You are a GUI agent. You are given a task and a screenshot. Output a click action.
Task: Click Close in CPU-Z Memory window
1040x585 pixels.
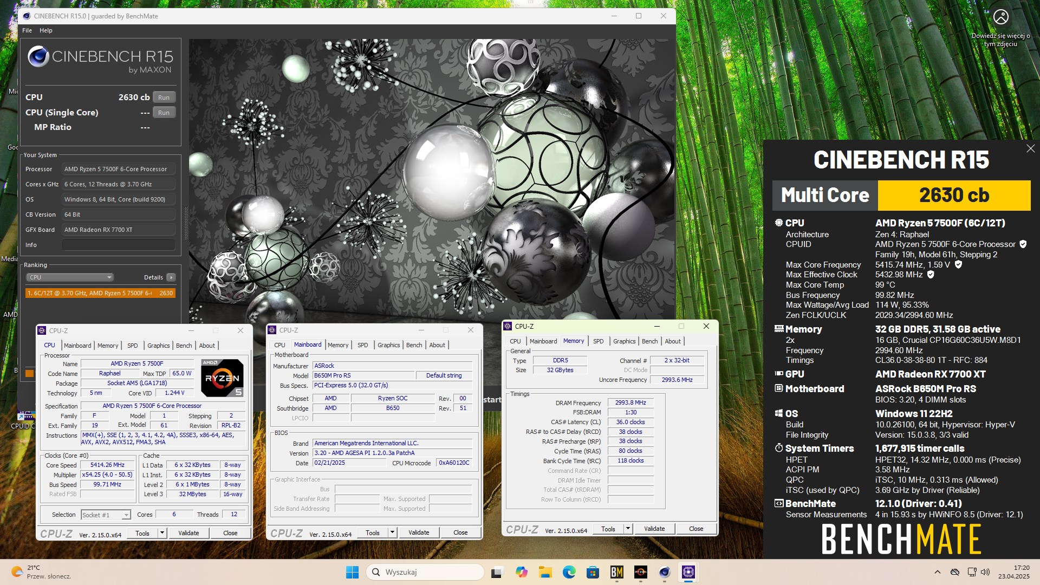tap(696, 529)
